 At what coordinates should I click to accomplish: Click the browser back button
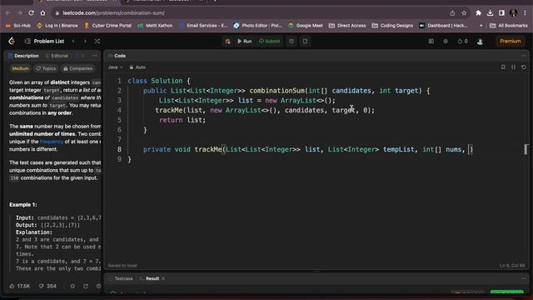point(7,13)
